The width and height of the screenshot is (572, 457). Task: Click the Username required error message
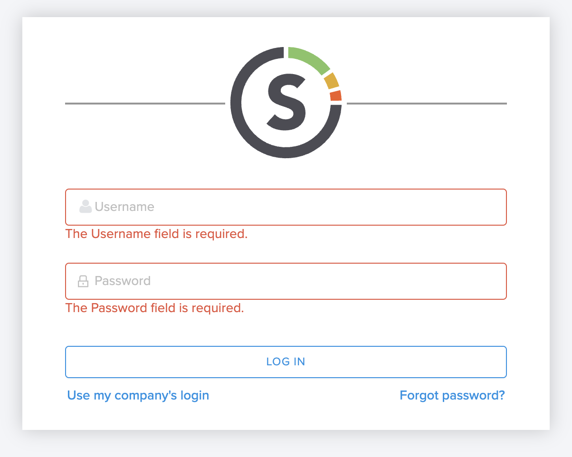[x=157, y=234]
